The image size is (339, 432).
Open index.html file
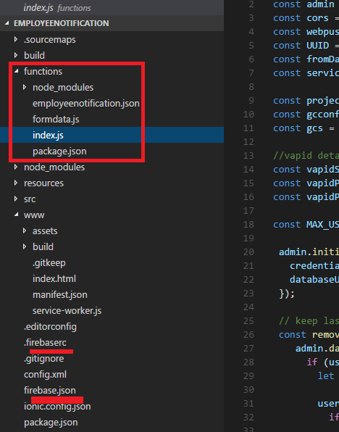(54, 279)
